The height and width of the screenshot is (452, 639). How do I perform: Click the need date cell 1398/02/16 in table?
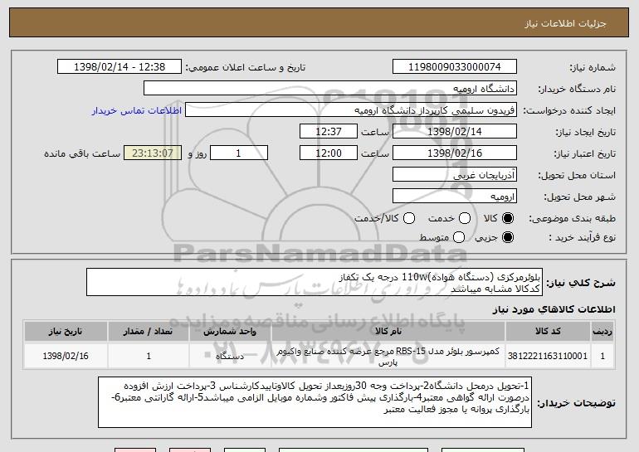click(66, 356)
